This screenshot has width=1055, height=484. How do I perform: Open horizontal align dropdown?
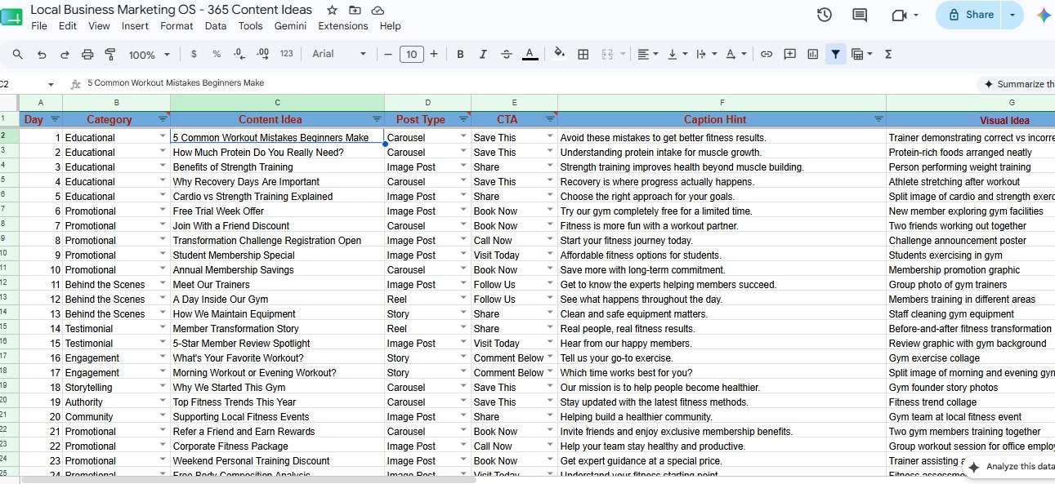pos(647,55)
